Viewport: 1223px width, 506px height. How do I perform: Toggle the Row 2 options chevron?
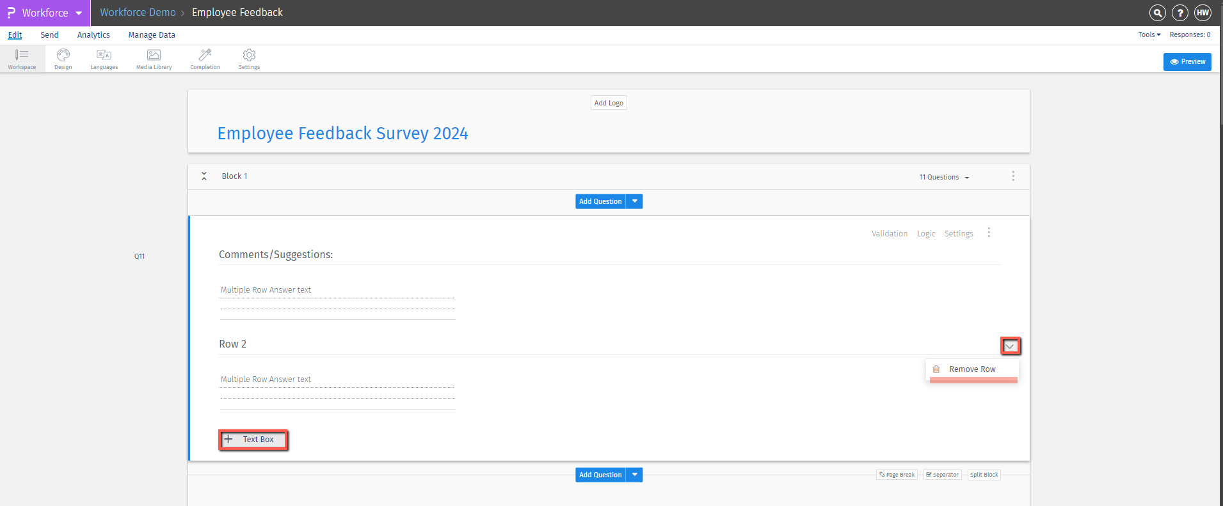(x=1010, y=346)
